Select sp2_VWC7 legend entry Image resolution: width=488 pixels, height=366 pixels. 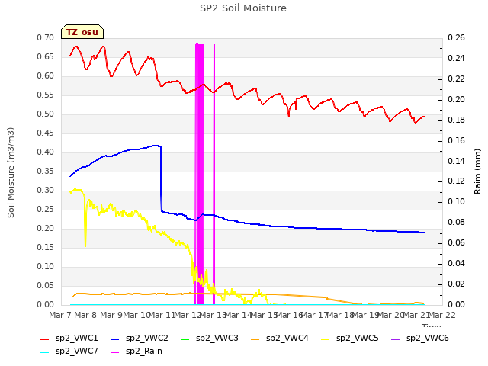tap(69, 352)
